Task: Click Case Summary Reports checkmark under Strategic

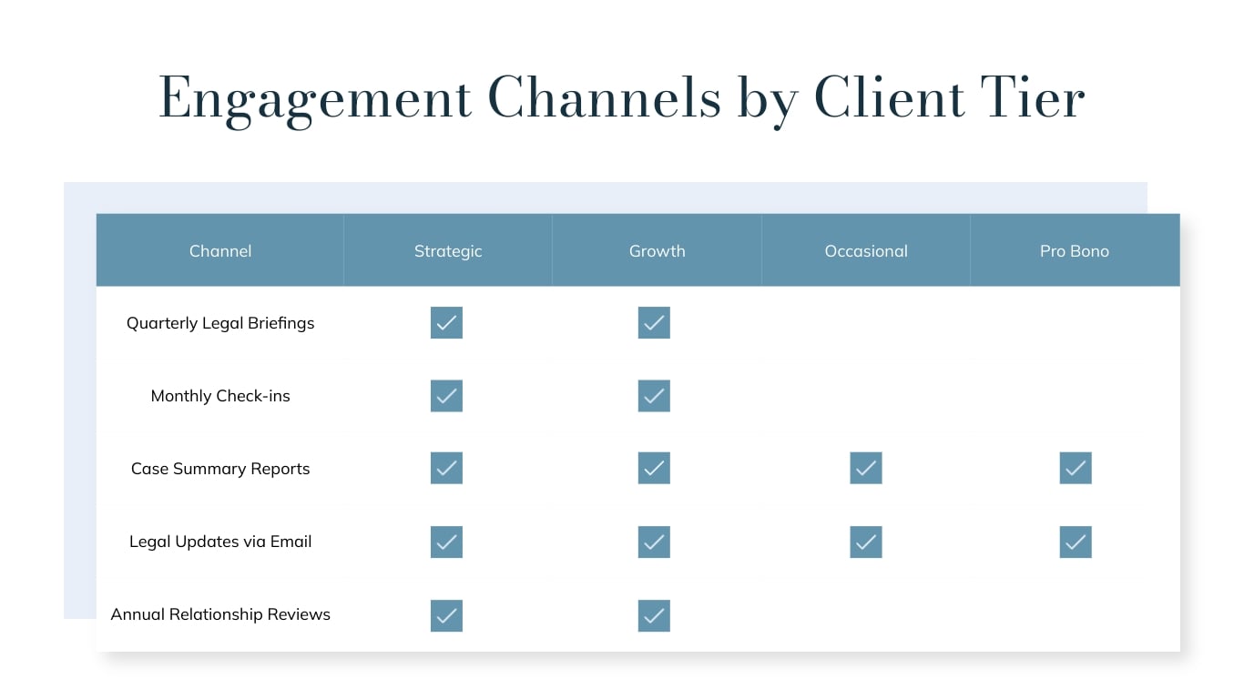Action: (x=446, y=469)
